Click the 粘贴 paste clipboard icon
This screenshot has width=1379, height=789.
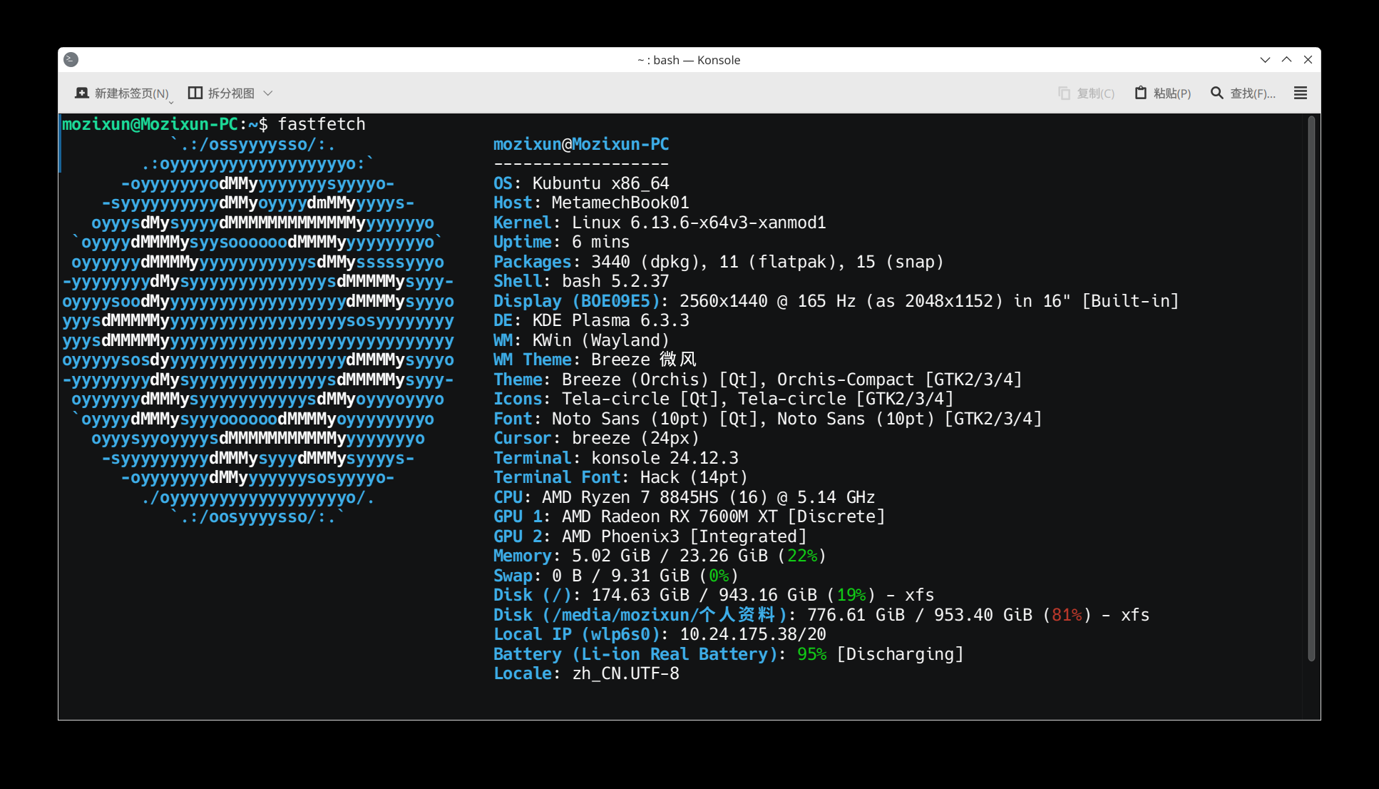click(x=1141, y=93)
